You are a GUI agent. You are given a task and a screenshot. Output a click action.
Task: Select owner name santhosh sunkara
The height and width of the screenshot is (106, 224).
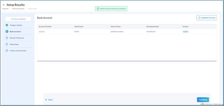point(117,32)
